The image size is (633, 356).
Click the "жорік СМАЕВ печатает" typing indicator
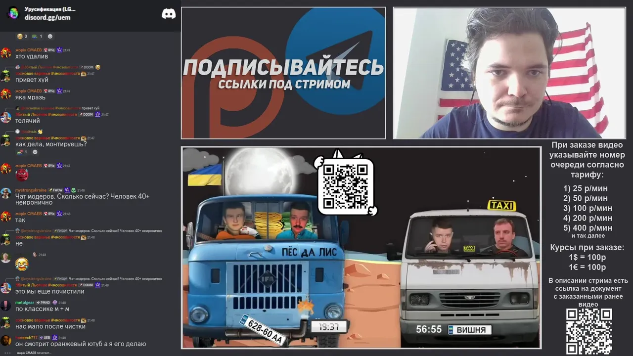34,353
